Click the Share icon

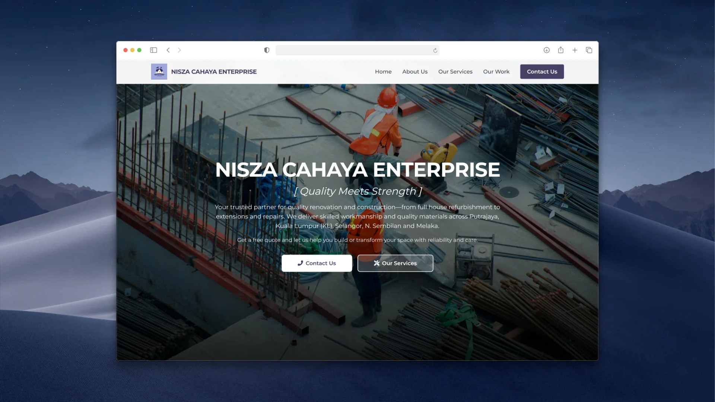(560, 50)
